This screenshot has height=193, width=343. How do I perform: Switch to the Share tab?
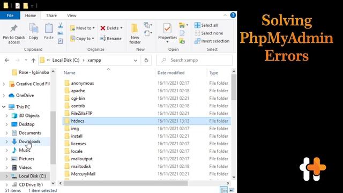[x=51, y=16]
